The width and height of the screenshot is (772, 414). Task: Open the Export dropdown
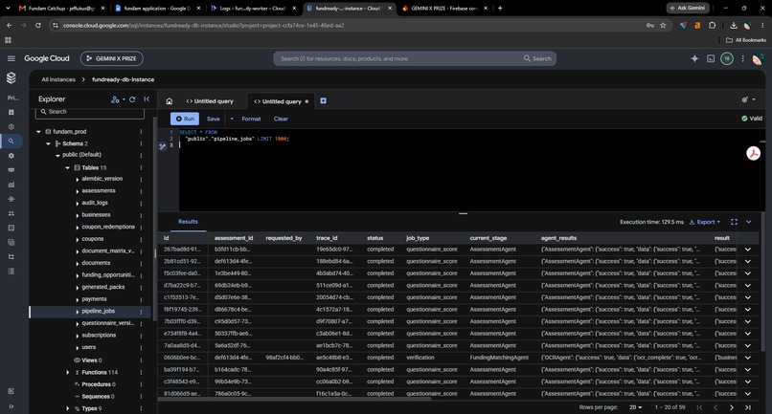(x=705, y=222)
